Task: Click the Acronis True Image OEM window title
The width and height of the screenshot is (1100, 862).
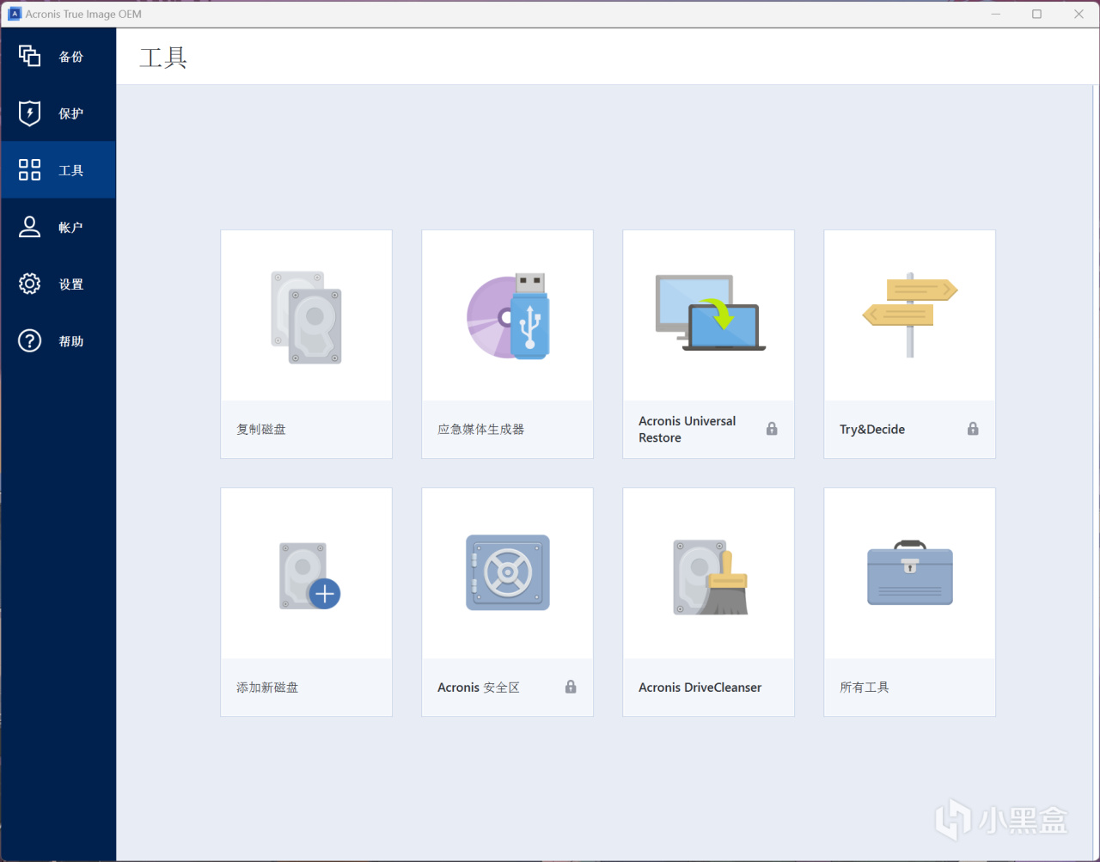Action: point(83,14)
